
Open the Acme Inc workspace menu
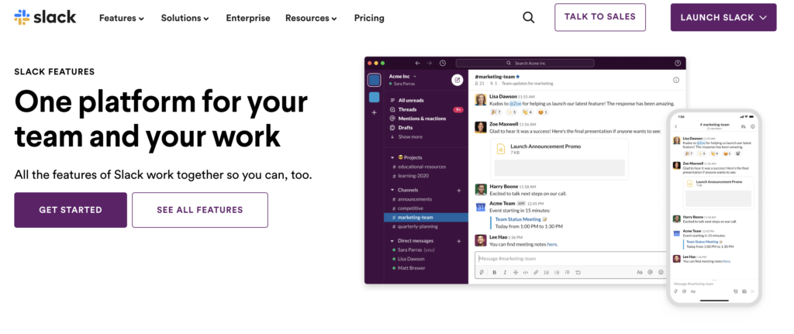pyautogui.click(x=403, y=77)
